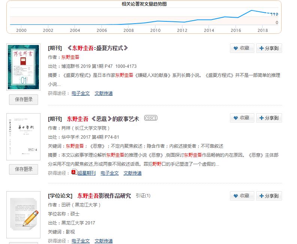The height and width of the screenshot is (244, 297).
Task: Click heart icon in 盛夏方程式 收藏 button
Action: [x=236, y=48]
